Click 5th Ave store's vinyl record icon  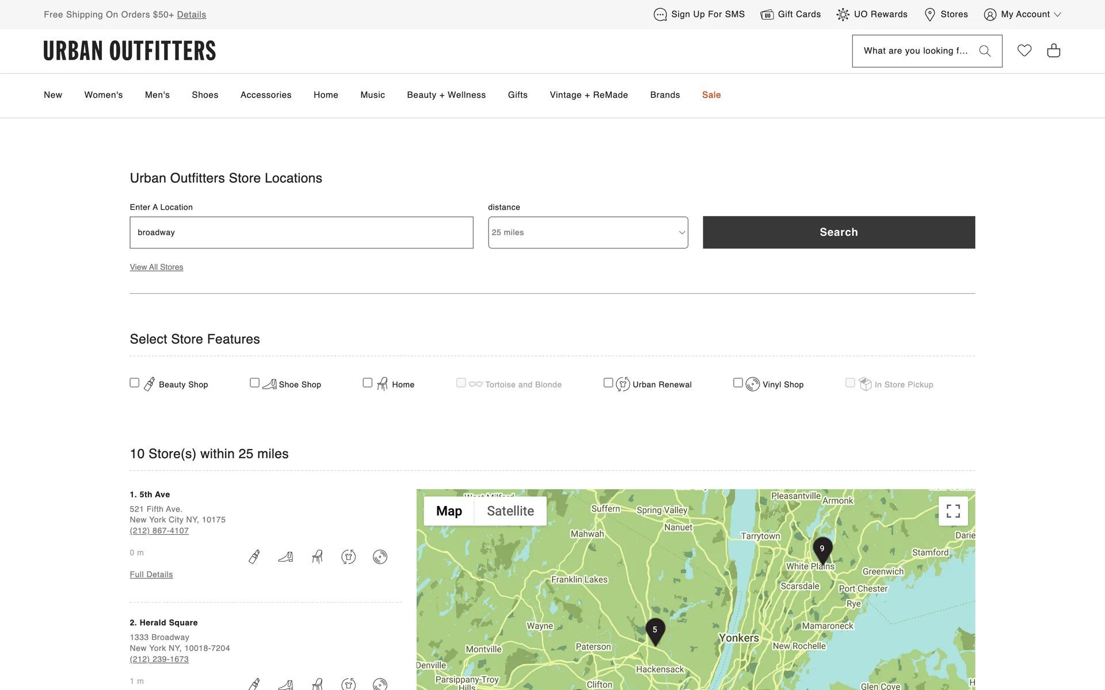pyautogui.click(x=380, y=557)
